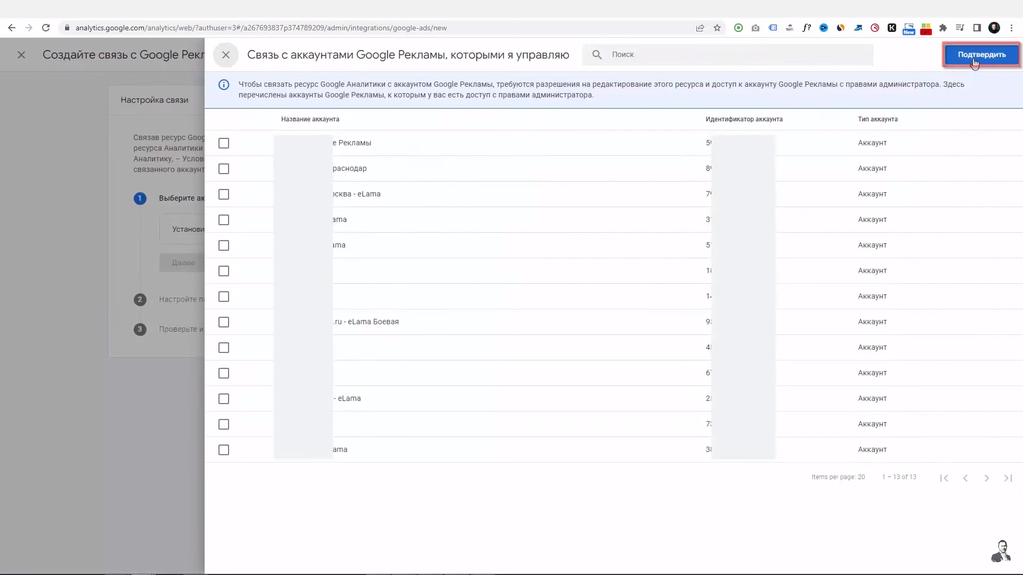Open the Chrome three-dot menu
The height and width of the screenshot is (575, 1023).
pyautogui.click(x=1011, y=28)
